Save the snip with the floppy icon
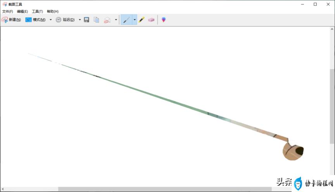 [x=86, y=20]
